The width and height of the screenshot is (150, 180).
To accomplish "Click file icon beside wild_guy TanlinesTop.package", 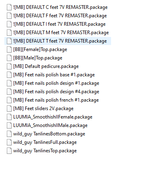I will click(x=9, y=151).
